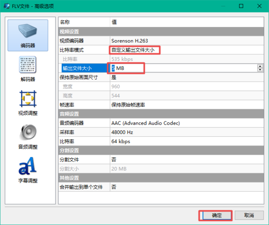Open the 音频调整 audio adjust section
This screenshot has height=225, width=269.
(x=28, y=137)
